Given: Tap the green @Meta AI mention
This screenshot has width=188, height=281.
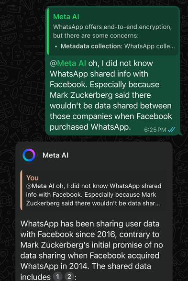Looking at the screenshot, I should click(68, 63).
